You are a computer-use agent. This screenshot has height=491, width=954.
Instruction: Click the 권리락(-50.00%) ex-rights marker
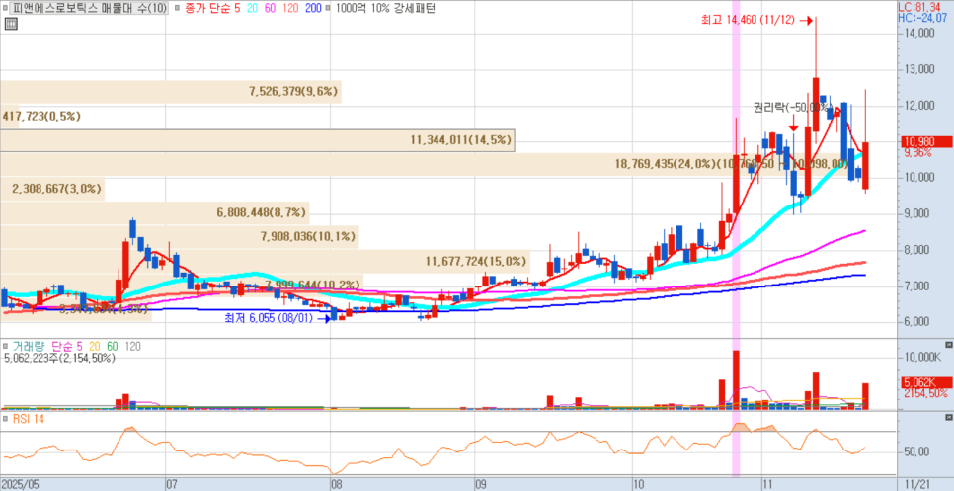coord(793,108)
